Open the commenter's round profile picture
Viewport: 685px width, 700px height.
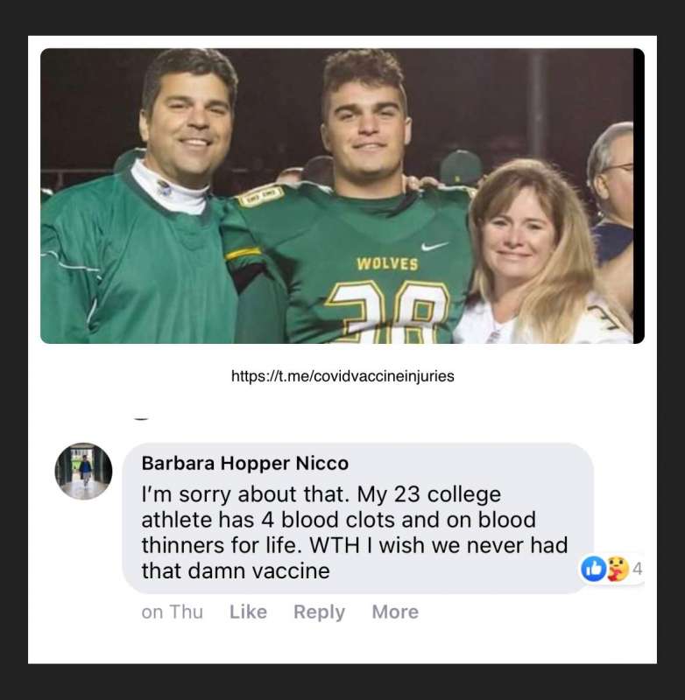(83, 471)
